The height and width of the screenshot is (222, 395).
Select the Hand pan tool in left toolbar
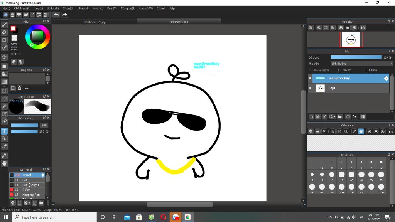click(x=4, y=163)
